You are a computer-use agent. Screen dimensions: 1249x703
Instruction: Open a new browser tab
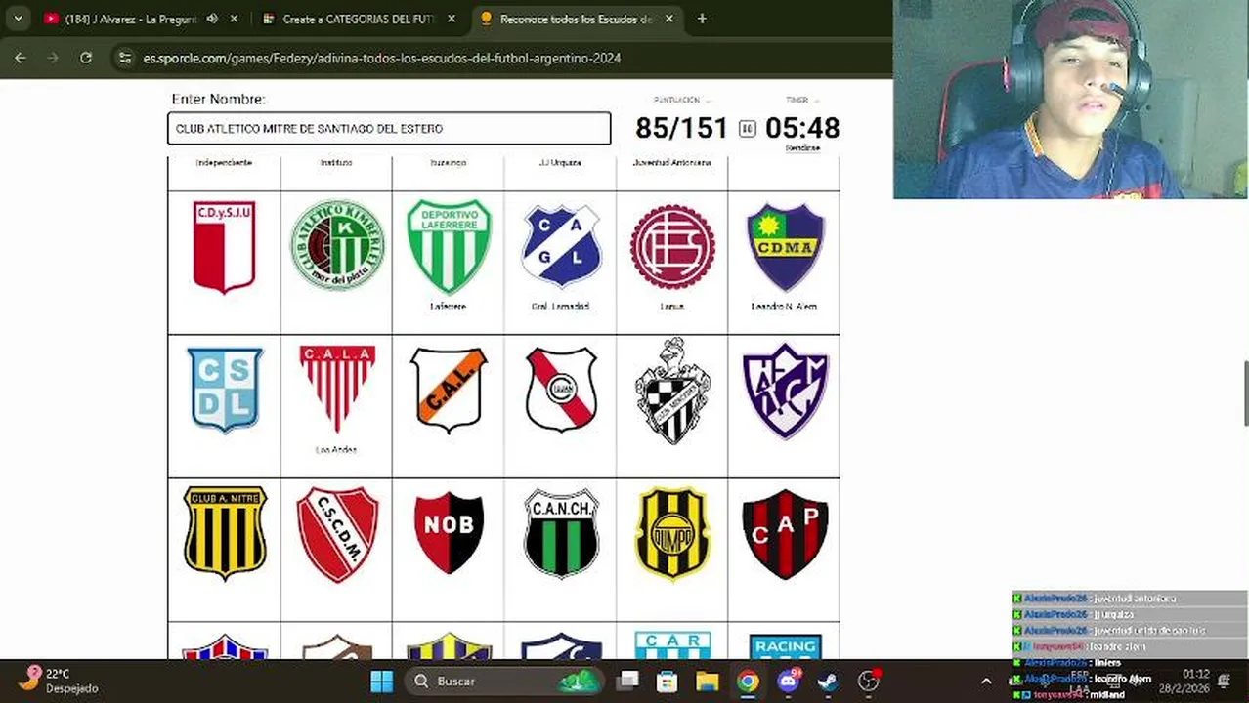tap(702, 19)
